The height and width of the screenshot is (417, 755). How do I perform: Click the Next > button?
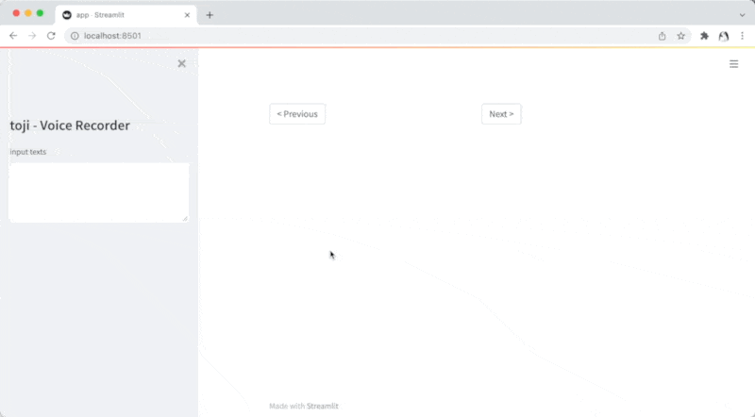click(x=501, y=114)
